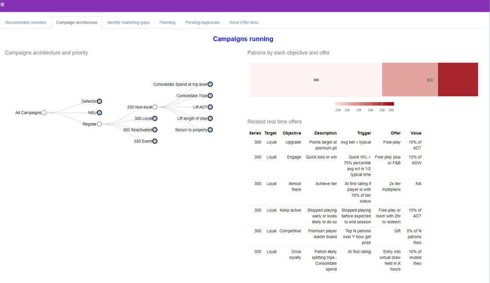Viewport: 490px width, 283px height.
Task: Switch to Send Offer Now tab
Action: coord(244,22)
